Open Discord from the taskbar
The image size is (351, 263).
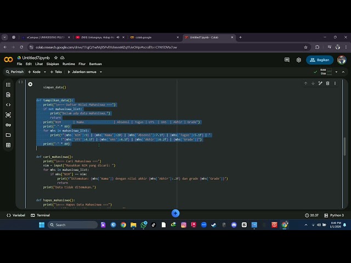point(234,225)
